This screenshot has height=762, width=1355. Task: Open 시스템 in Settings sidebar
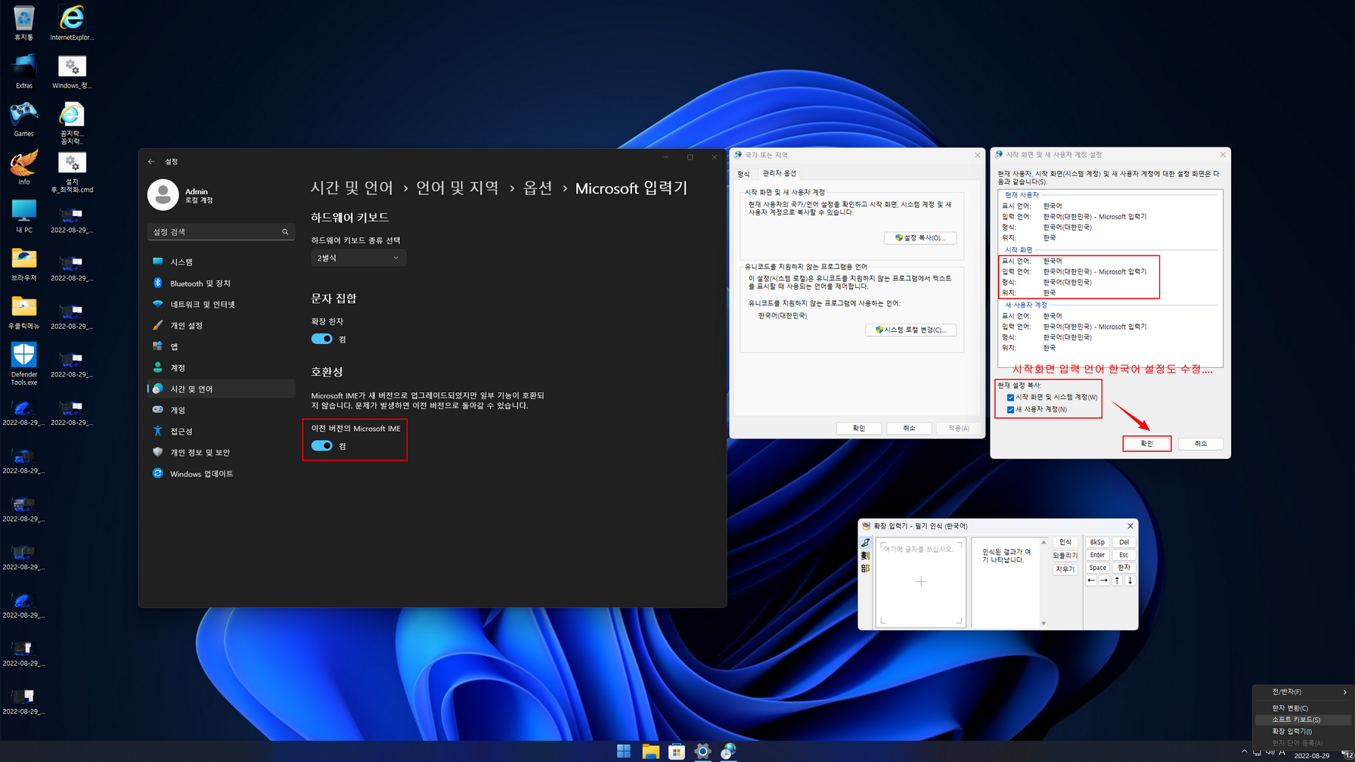[221, 262]
